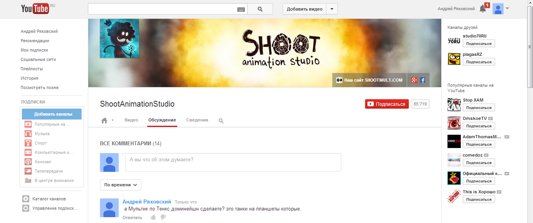Open Управление подписками gear icon
The height and width of the screenshot is (223, 533).
pyautogui.click(x=26, y=208)
